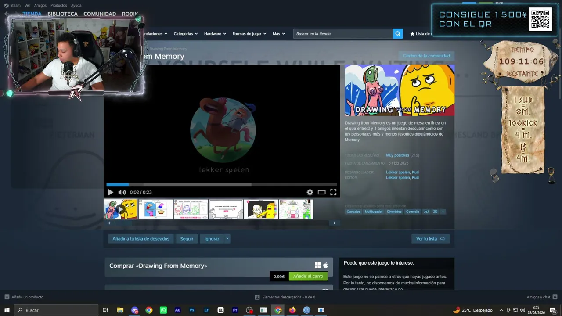Open WhatsApp from the taskbar
562x316 pixels.
click(163, 310)
